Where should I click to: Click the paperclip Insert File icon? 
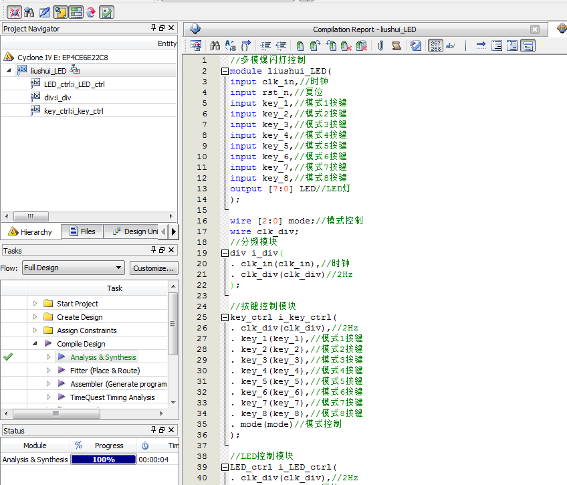pos(380,45)
